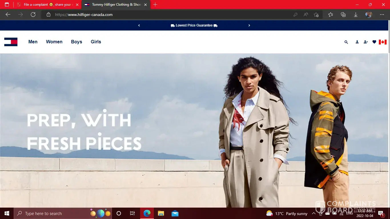Screen dimensions: 390x219
Task: View site information via the lock icon
Action: (x=49, y=15)
